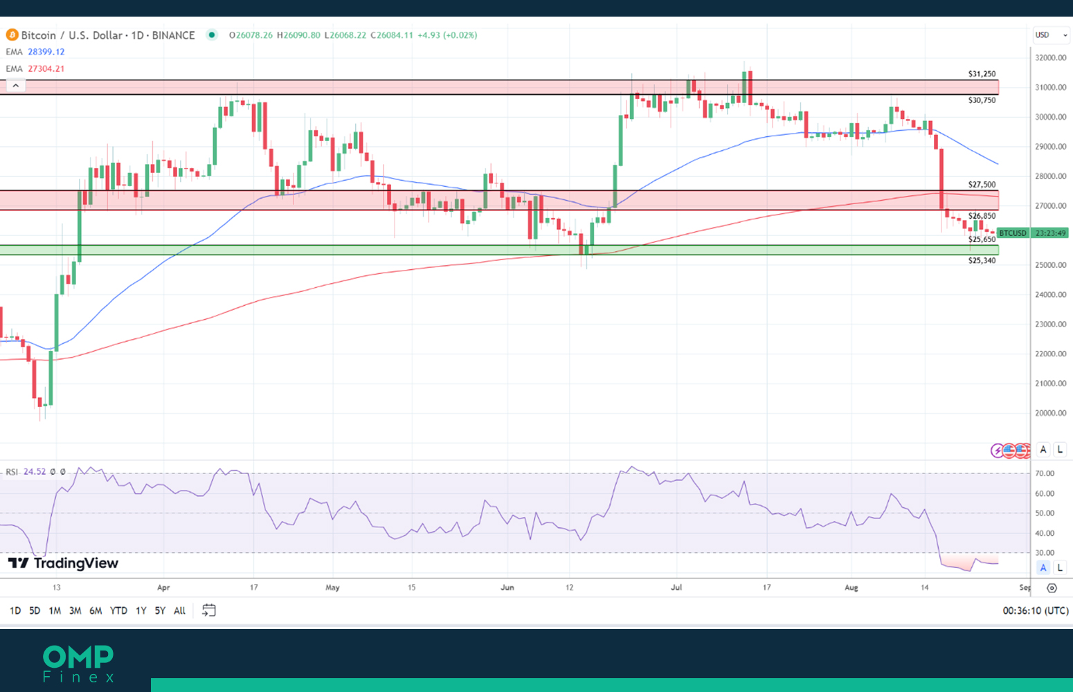Select the All time range
This screenshot has width=1073, height=692.
[x=179, y=610]
